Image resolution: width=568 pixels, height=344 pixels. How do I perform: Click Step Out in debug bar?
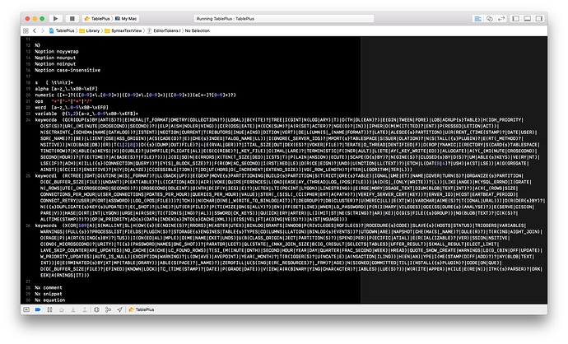[85, 309]
